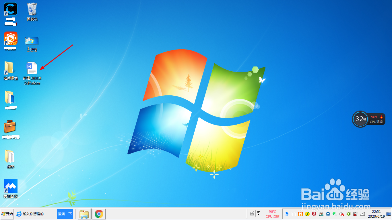Screen dimensions: 392x220
Task: Click the green lightning shield tray icon
Action: (348, 214)
